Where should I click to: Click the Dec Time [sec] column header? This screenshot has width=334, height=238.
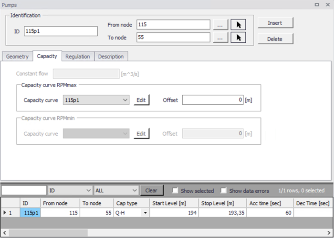pyautogui.click(x=313, y=203)
